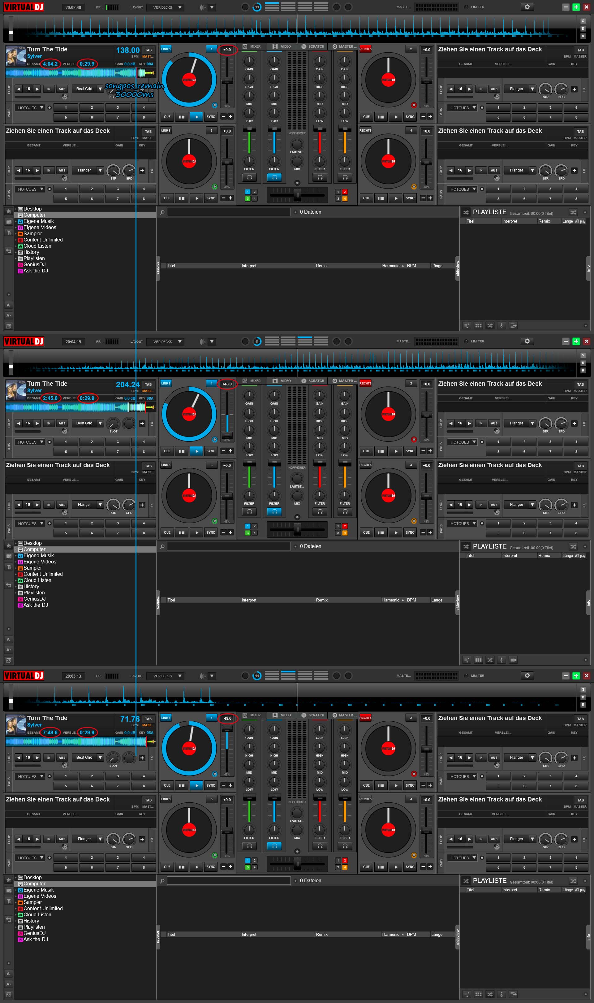Screen dimensions: 594x1003
Task: Click Turn The Tide cover in 20:02:40 window
Action: pyautogui.click(x=15, y=56)
